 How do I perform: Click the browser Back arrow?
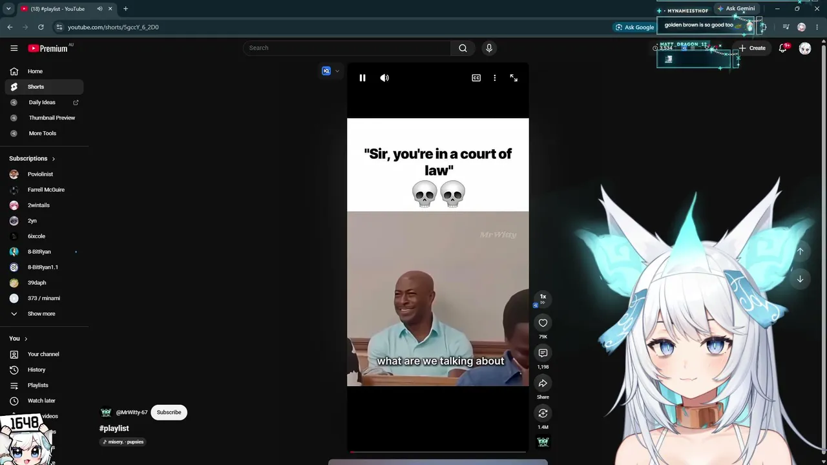coord(10,27)
